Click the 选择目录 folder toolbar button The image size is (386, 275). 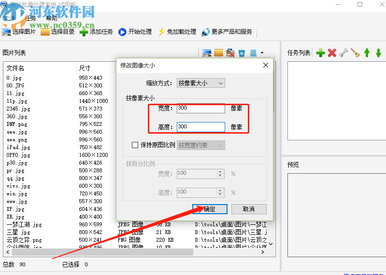[x=57, y=32]
